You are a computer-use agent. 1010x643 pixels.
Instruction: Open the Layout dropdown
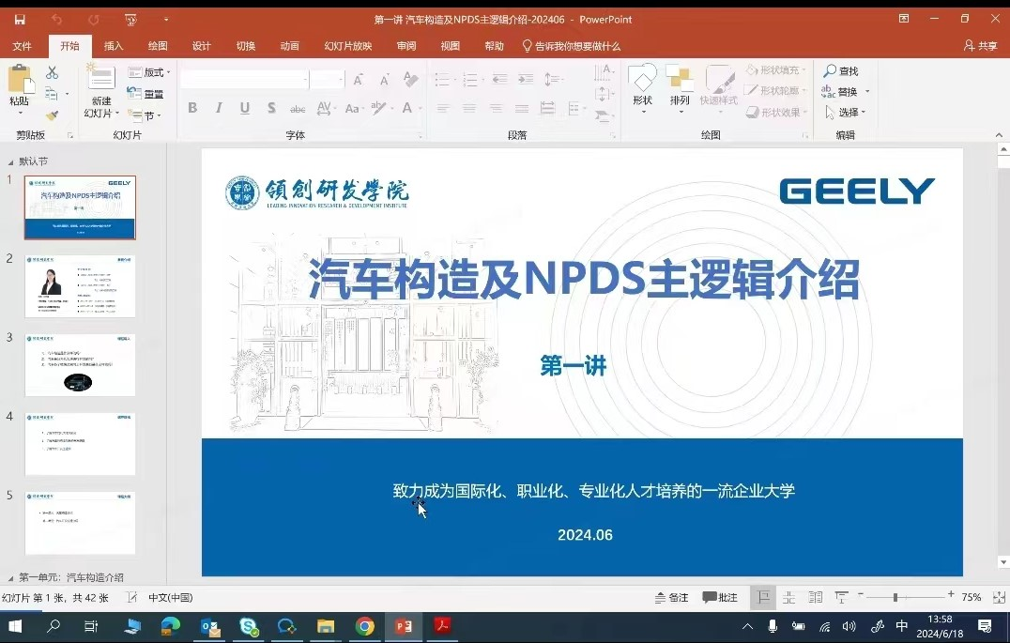[x=149, y=72]
